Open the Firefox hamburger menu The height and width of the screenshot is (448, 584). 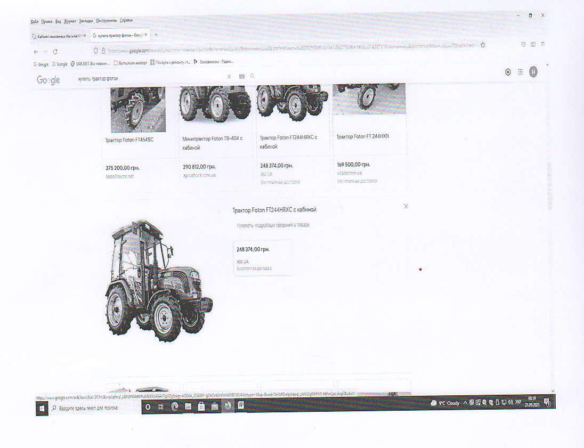pyautogui.click(x=542, y=44)
